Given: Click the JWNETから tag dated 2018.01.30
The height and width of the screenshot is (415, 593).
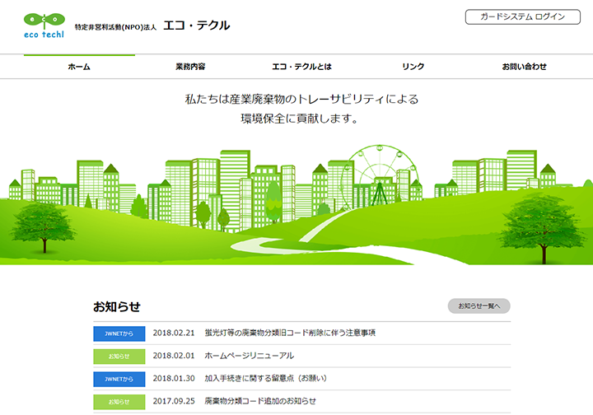Looking at the screenshot, I should pos(119,379).
